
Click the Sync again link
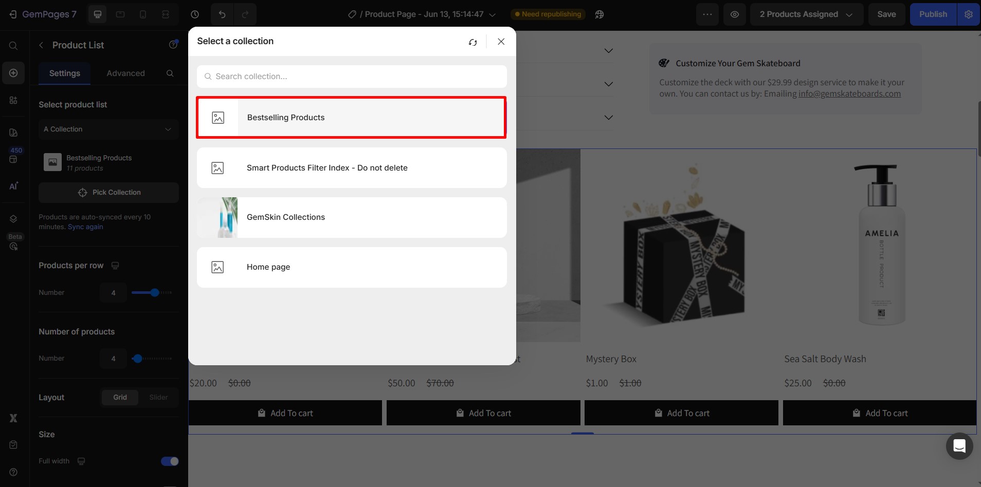(x=85, y=227)
